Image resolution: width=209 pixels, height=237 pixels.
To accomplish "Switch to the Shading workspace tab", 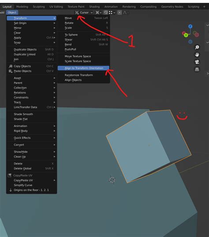I will tap(94, 7).
